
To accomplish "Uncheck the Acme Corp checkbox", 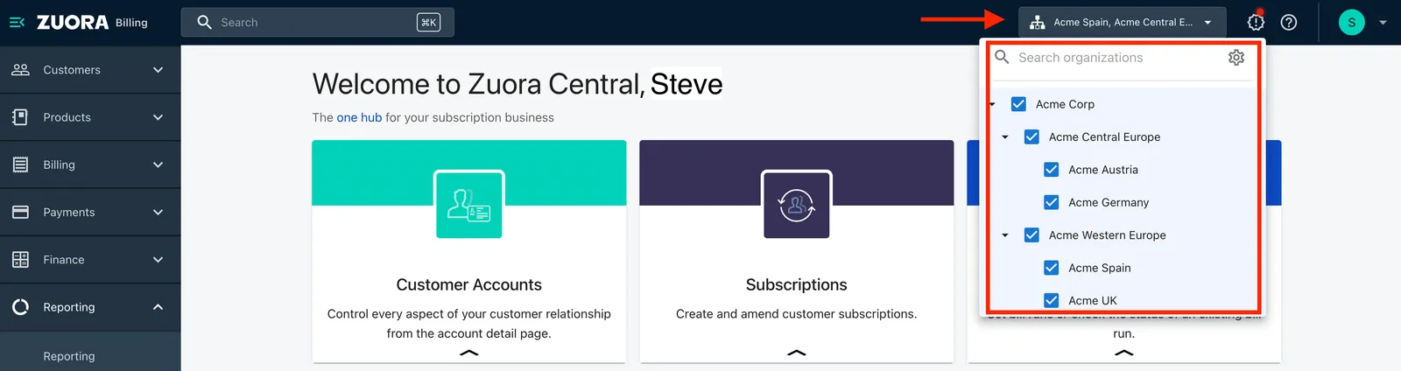I will click(x=1018, y=104).
